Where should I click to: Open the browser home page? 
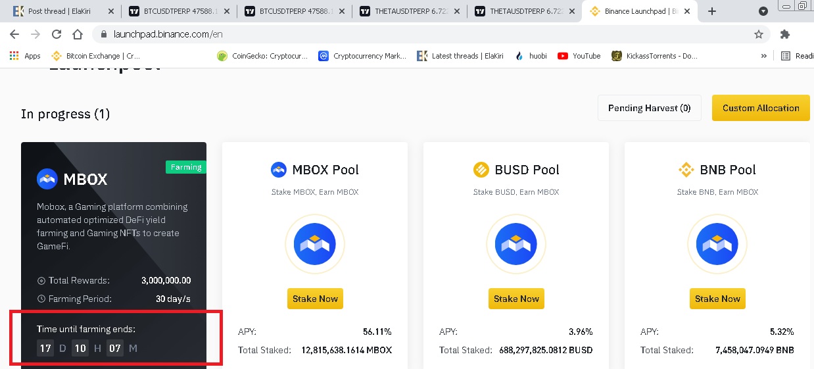click(78, 34)
